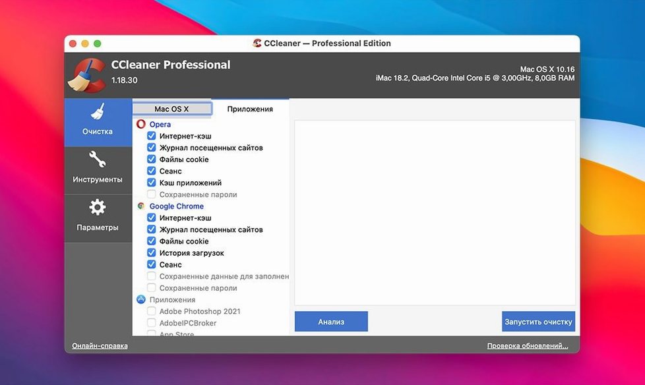Screen dimensions: 645x385
Task: Select the Приложения group heading in list
Action: point(172,300)
